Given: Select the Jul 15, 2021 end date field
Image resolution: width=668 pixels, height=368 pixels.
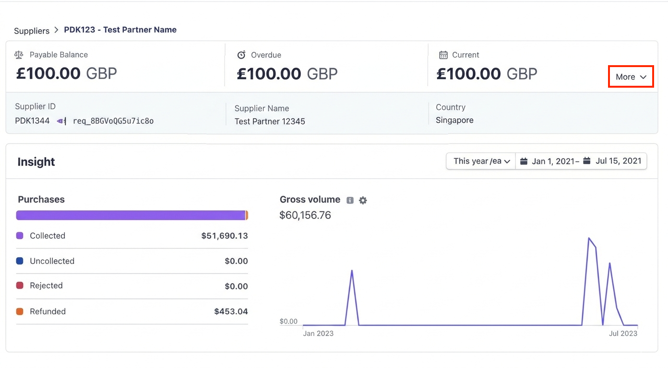Looking at the screenshot, I should point(618,161).
